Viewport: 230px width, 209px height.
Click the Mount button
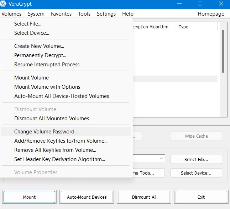click(29, 197)
